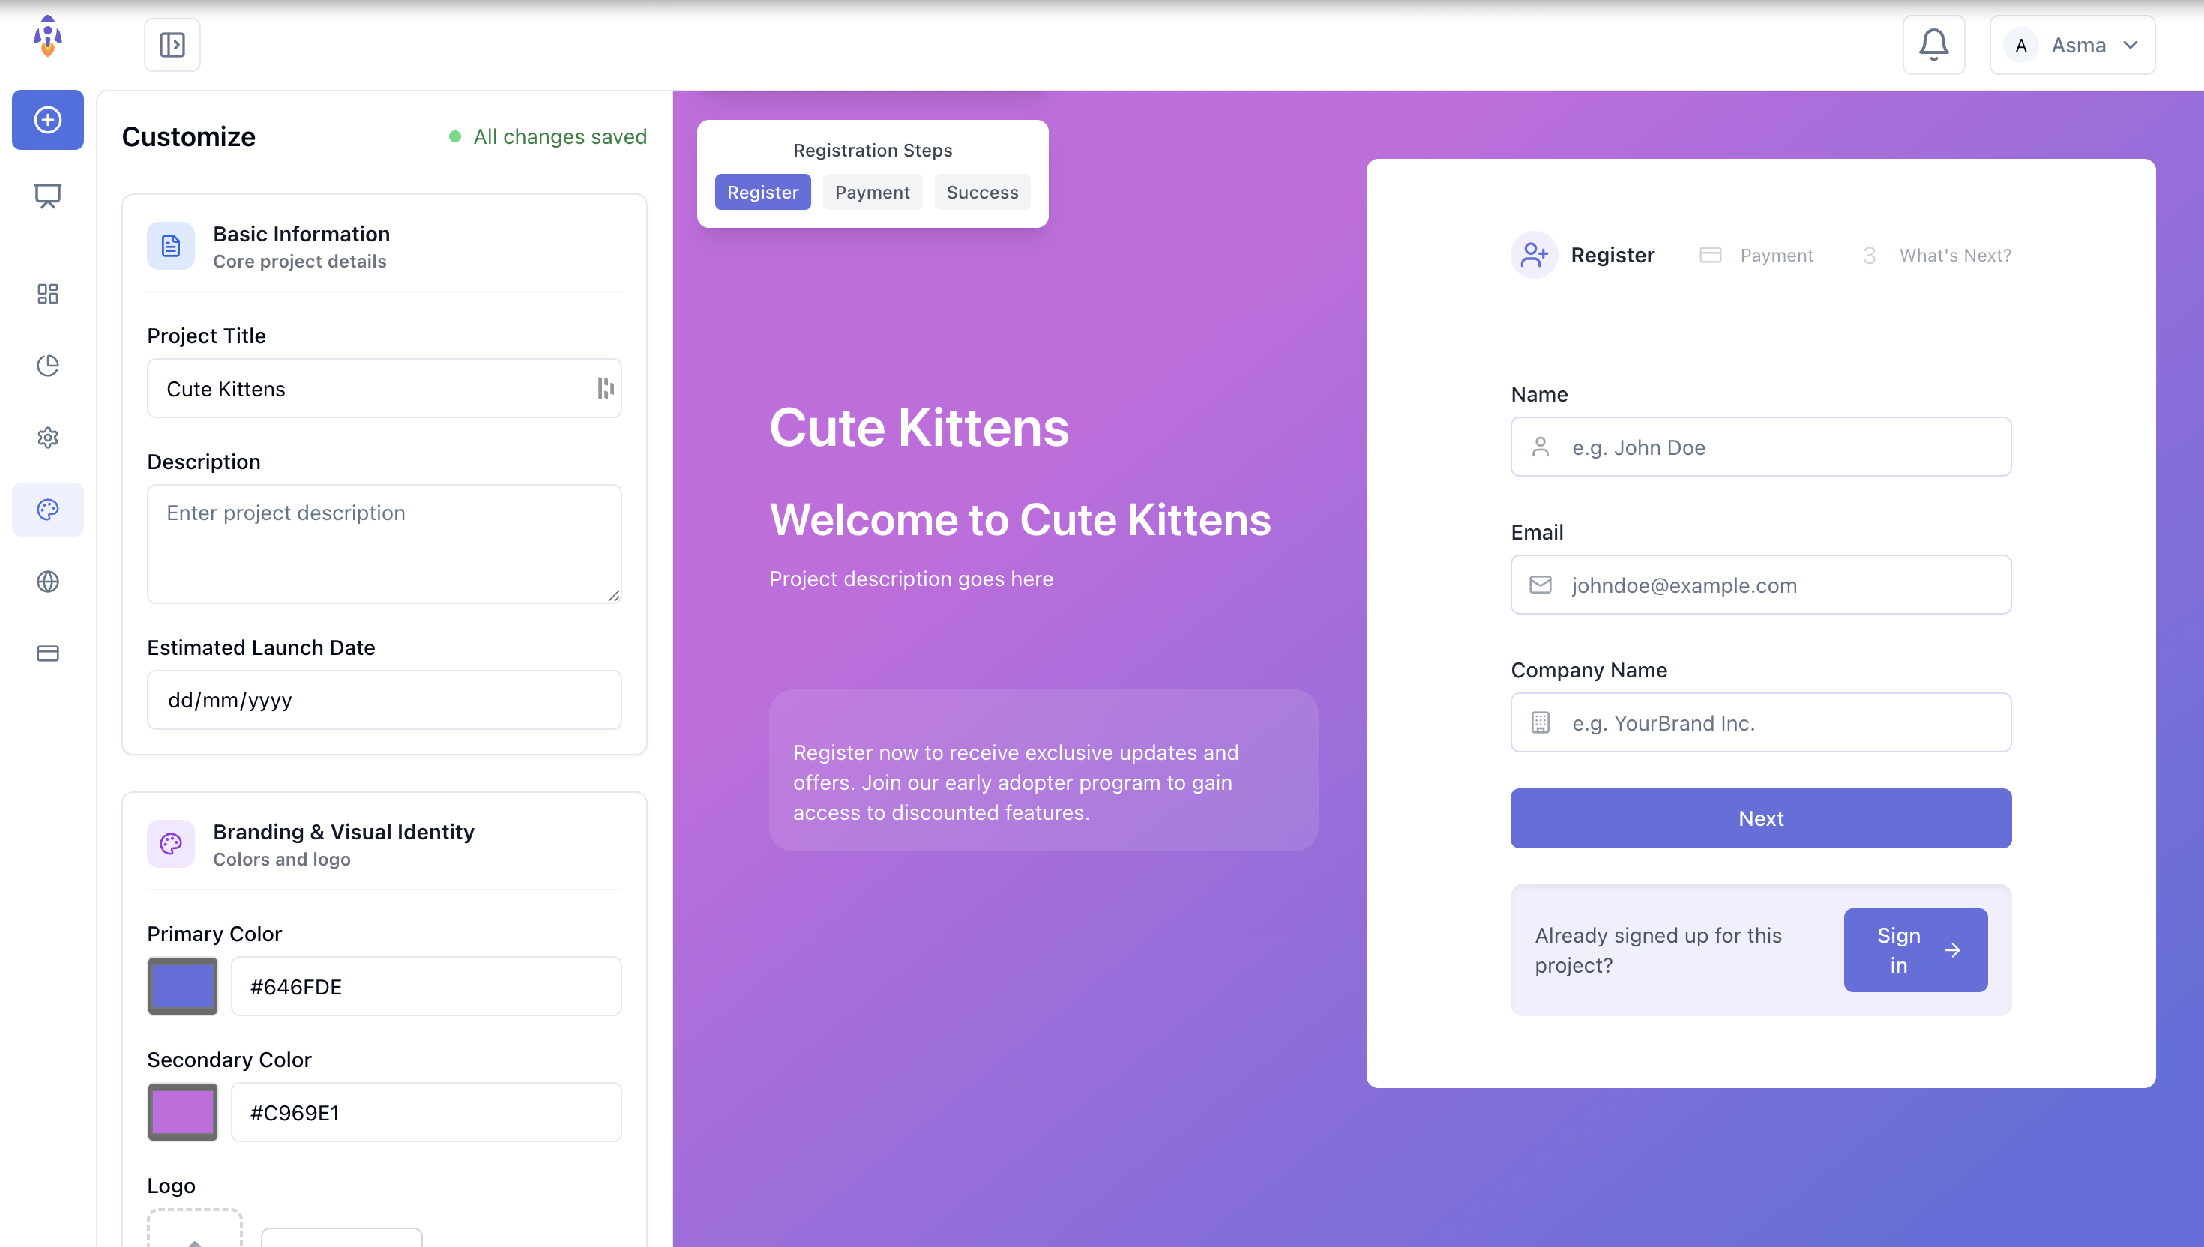Open the credit card billing sidebar icon
2204x1247 pixels.
48,653
